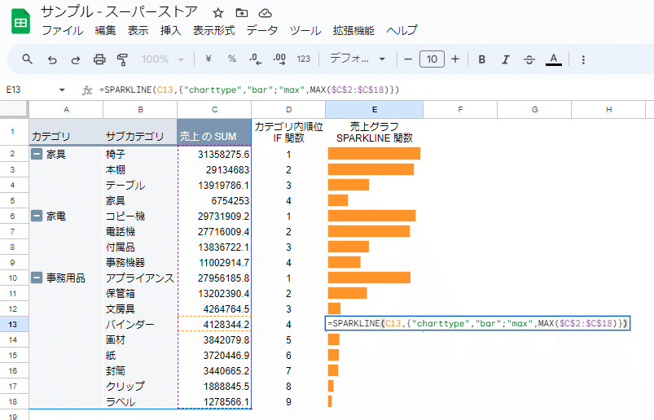Open the 挿入 menu

coord(170,30)
